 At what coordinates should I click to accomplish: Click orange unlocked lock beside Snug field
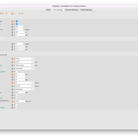point(12,59)
